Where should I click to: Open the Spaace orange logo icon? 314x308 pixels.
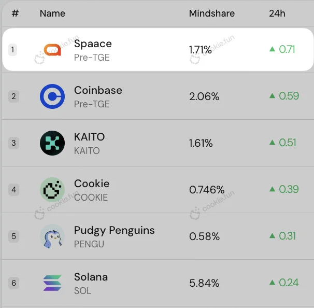pyautogui.click(x=52, y=50)
